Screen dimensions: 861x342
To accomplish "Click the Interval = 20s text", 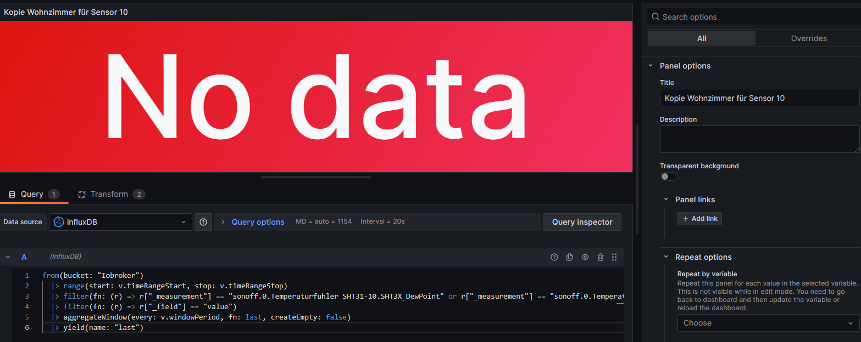I will [382, 221].
